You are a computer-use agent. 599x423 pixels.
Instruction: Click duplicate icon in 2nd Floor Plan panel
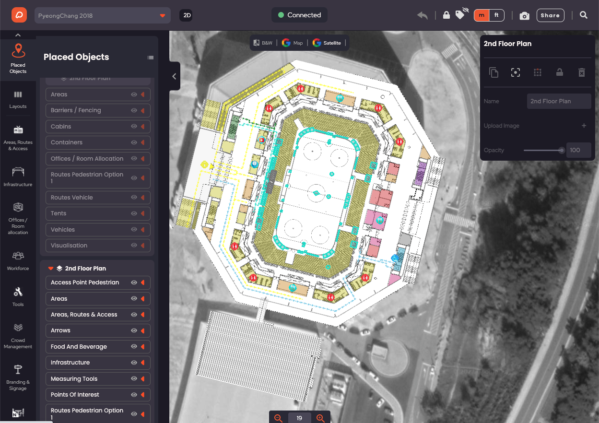tap(493, 72)
